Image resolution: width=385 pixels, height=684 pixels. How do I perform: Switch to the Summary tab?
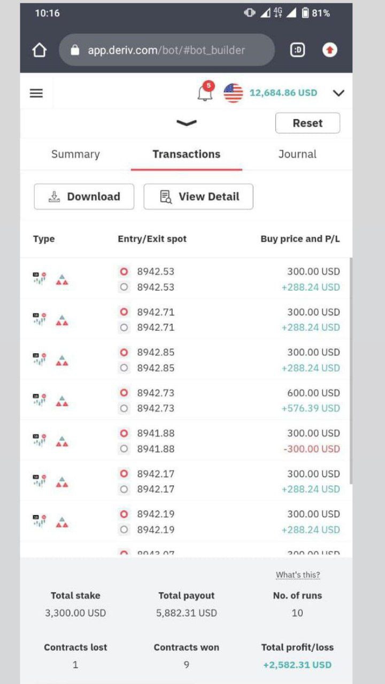tap(75, 154)
